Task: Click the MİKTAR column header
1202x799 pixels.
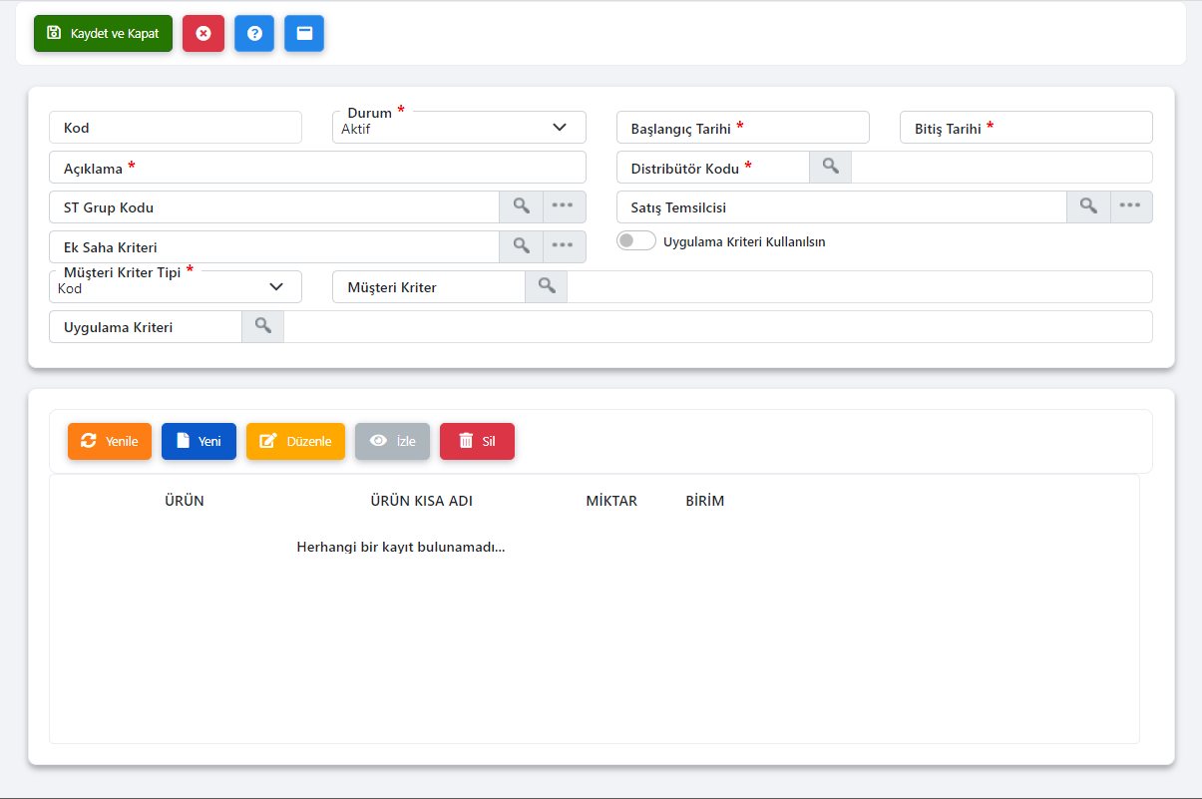Action: tap(611, 501)
